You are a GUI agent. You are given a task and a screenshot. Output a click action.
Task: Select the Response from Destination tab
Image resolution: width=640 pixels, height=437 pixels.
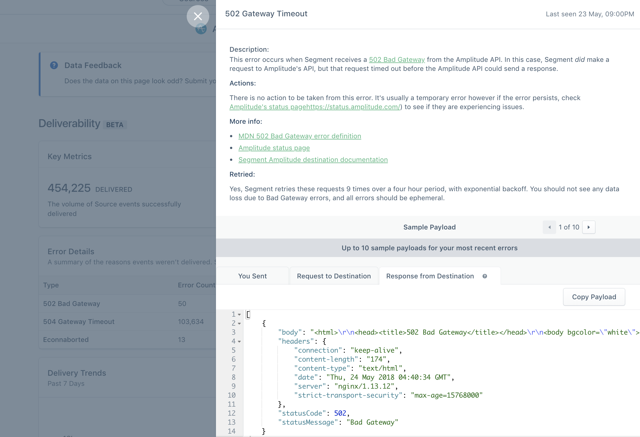[430, 276]
